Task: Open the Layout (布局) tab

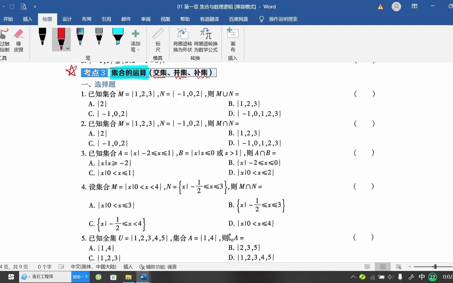Action: click(x=87, y=19)
